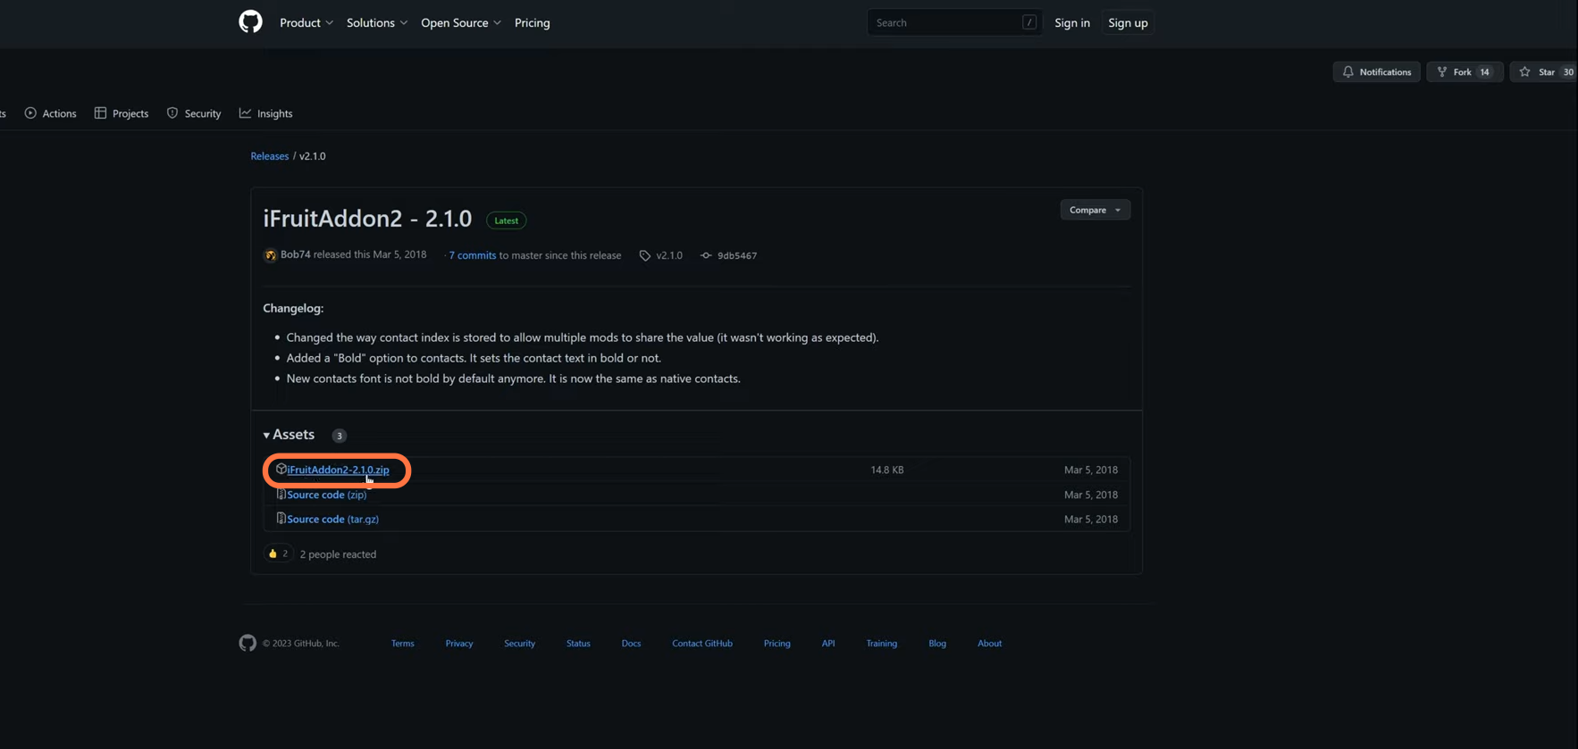This screenshot has width=1578, height=749.
Task: Click the file icon for Source code (zip)
Action: pos(281,494)
